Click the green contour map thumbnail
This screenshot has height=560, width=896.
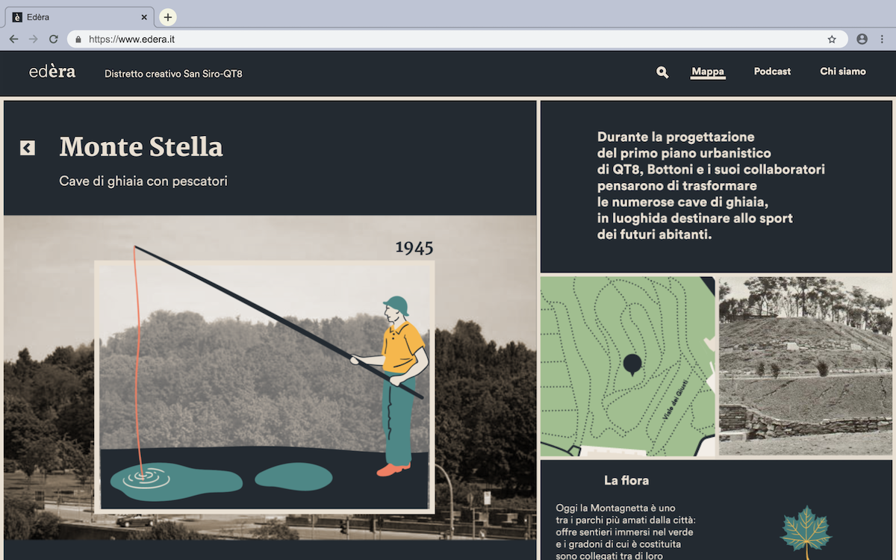point(627,367)
